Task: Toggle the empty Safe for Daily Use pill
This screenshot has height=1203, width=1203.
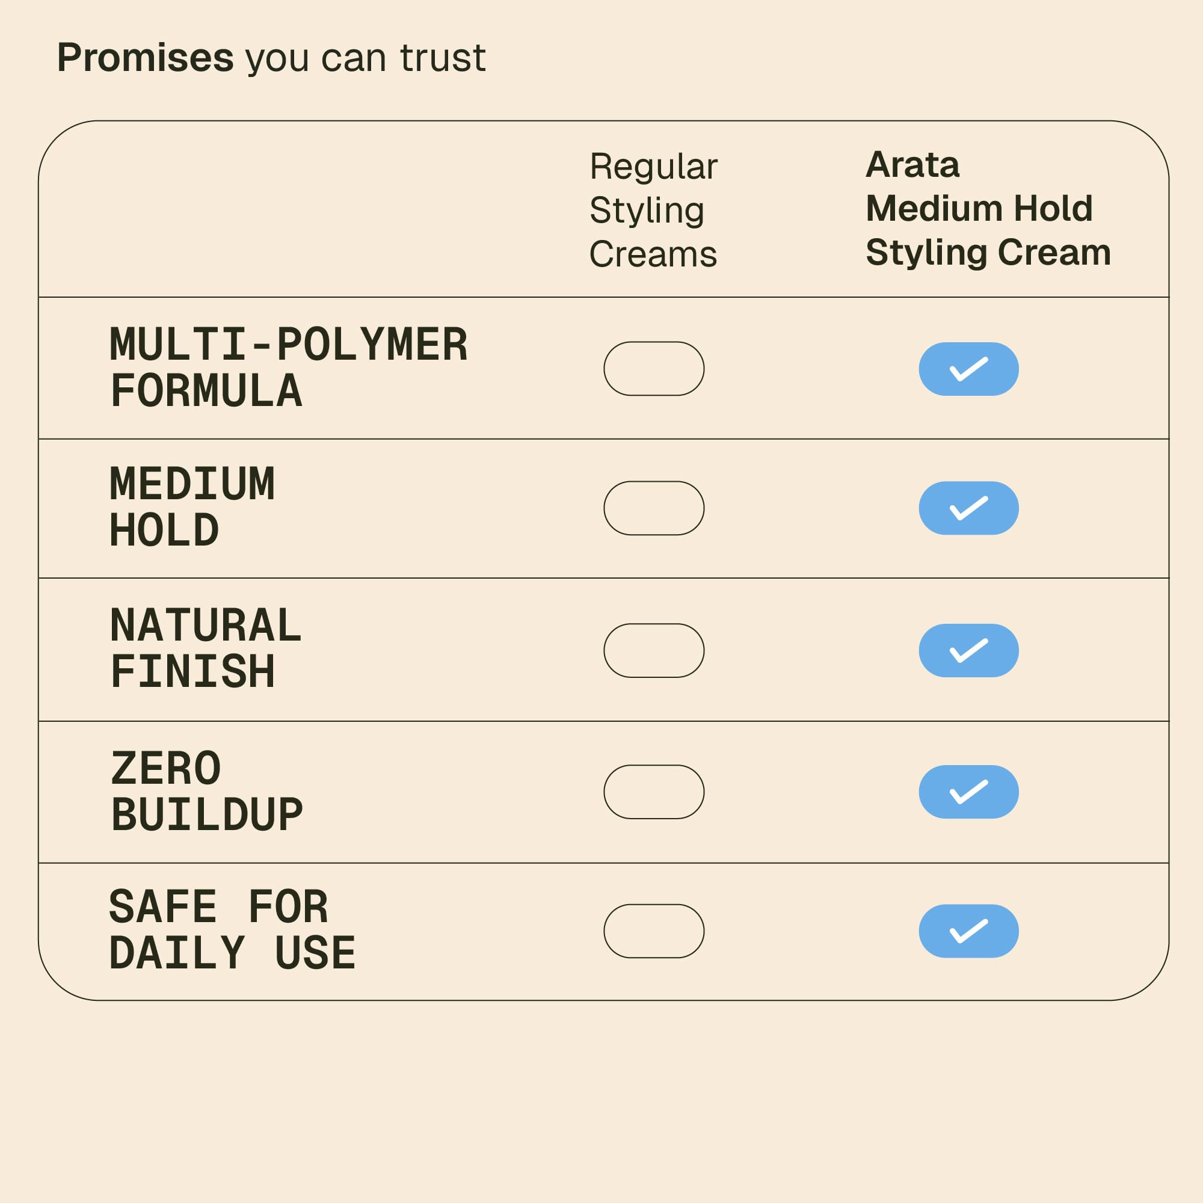Action: pyautogui.click(x=654, y=931)
